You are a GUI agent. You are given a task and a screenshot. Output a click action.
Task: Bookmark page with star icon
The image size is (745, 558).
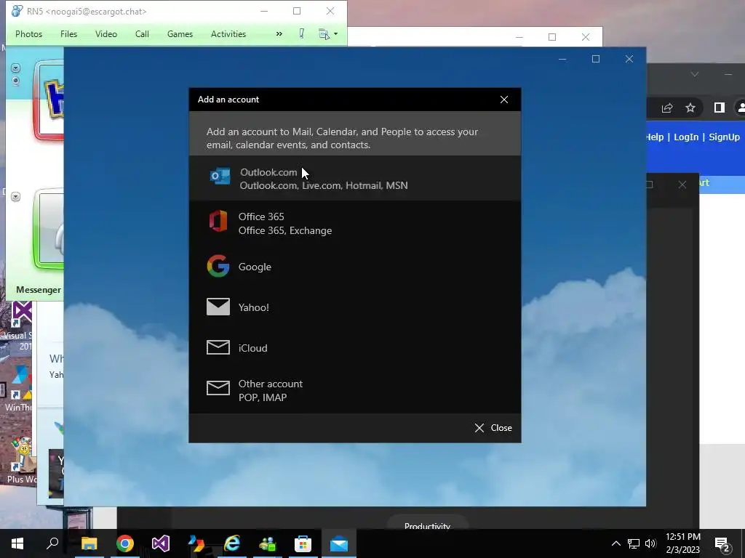pos(690,108)
